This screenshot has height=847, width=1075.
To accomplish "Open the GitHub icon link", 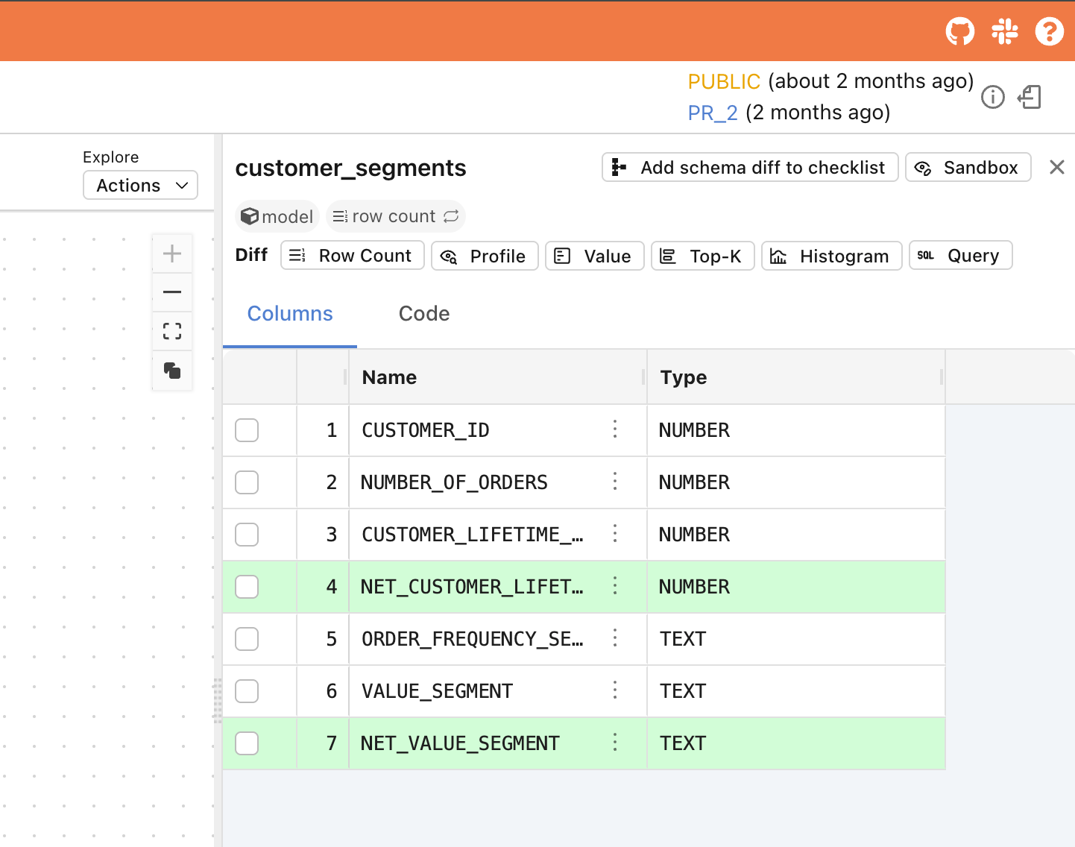I will coord(959,31).
